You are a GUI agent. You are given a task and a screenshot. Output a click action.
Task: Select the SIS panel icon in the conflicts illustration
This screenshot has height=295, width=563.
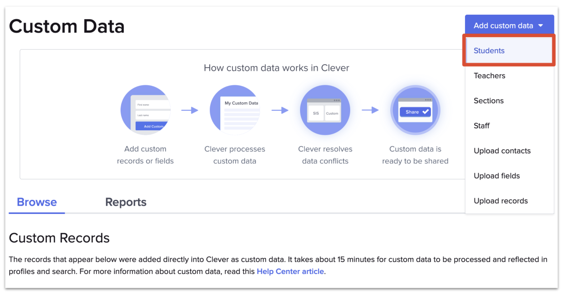click(317, 113)
